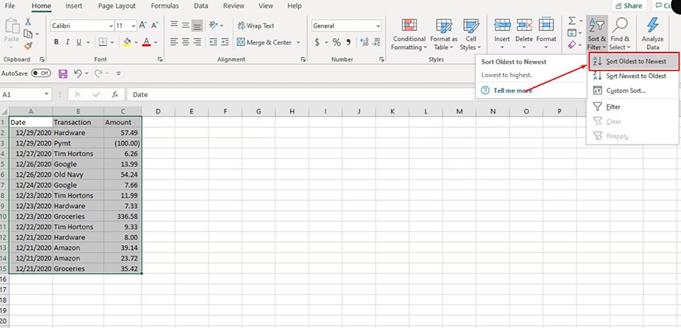The image size is (681, 328).
Task: Click the Share button
Action: pos(629,6)
